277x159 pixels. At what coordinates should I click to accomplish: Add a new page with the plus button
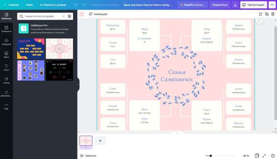(100, 141)
